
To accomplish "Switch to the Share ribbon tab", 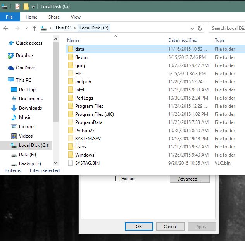I will point(54,17).
